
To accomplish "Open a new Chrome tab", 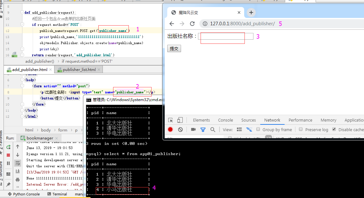I will pos(251,12).
